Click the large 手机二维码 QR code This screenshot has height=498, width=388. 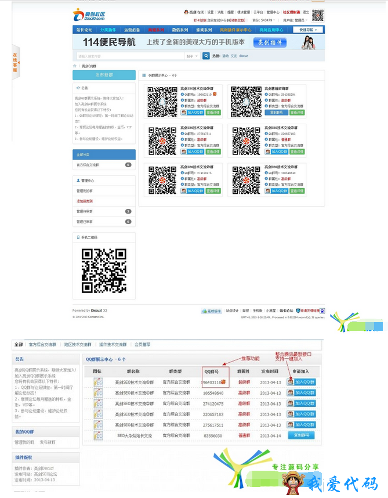click(x=104, y=270)
